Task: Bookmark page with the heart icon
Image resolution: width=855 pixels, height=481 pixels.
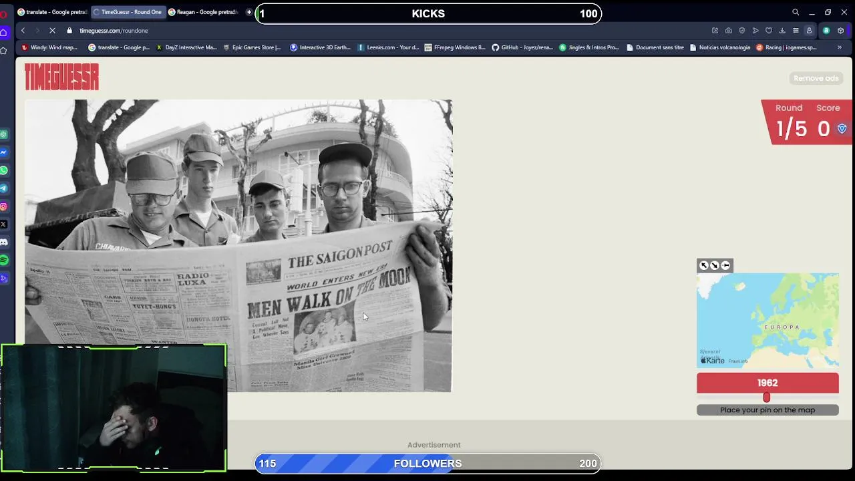Action: [769, 31]
